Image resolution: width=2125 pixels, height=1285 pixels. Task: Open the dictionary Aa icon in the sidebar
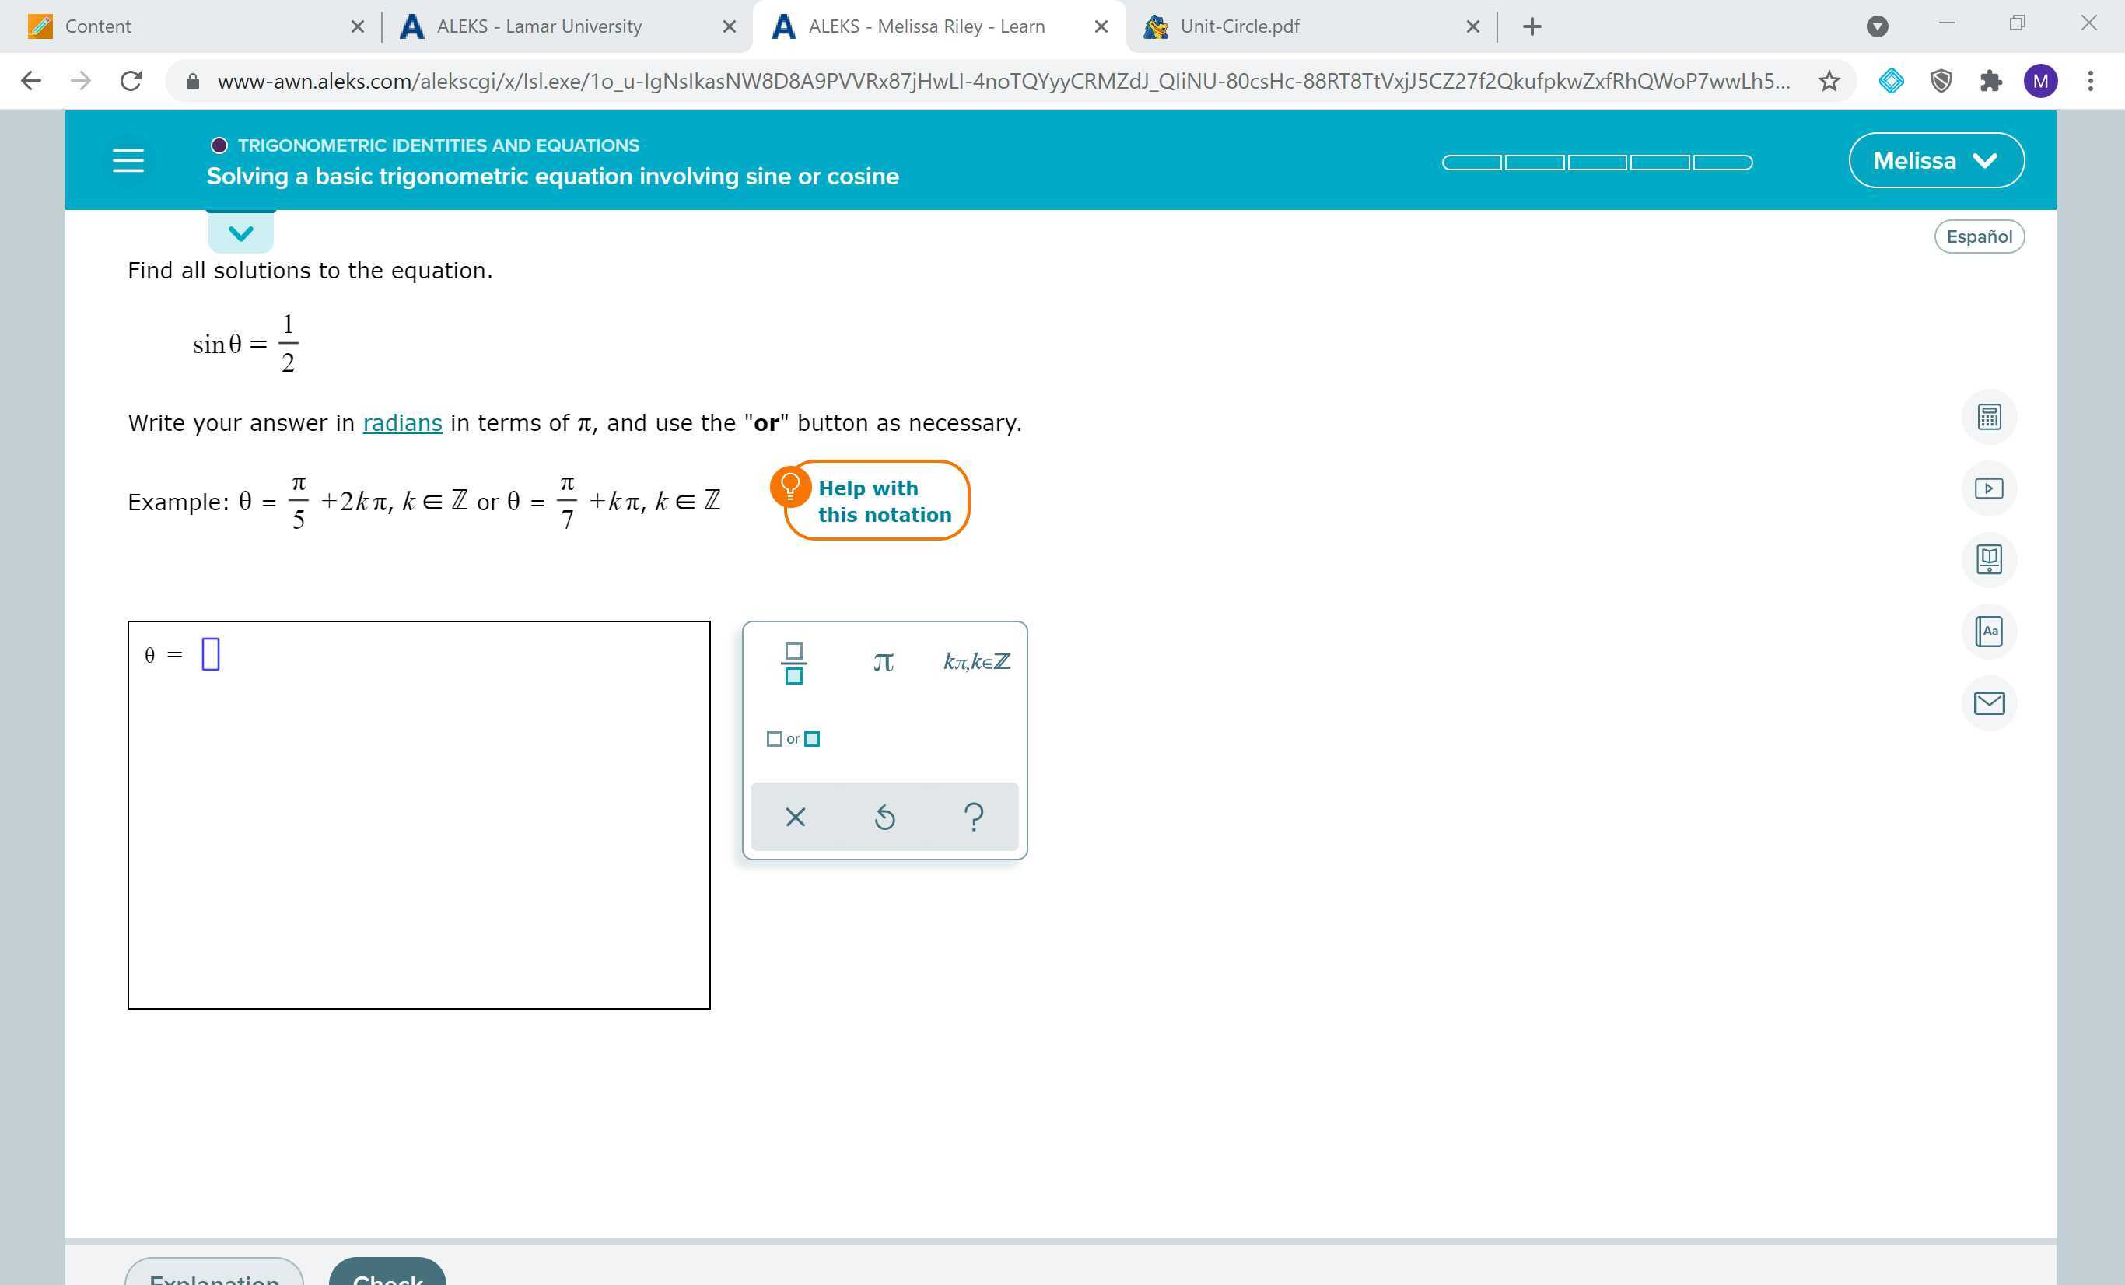pyautogui.click(x=1990, y=632)
